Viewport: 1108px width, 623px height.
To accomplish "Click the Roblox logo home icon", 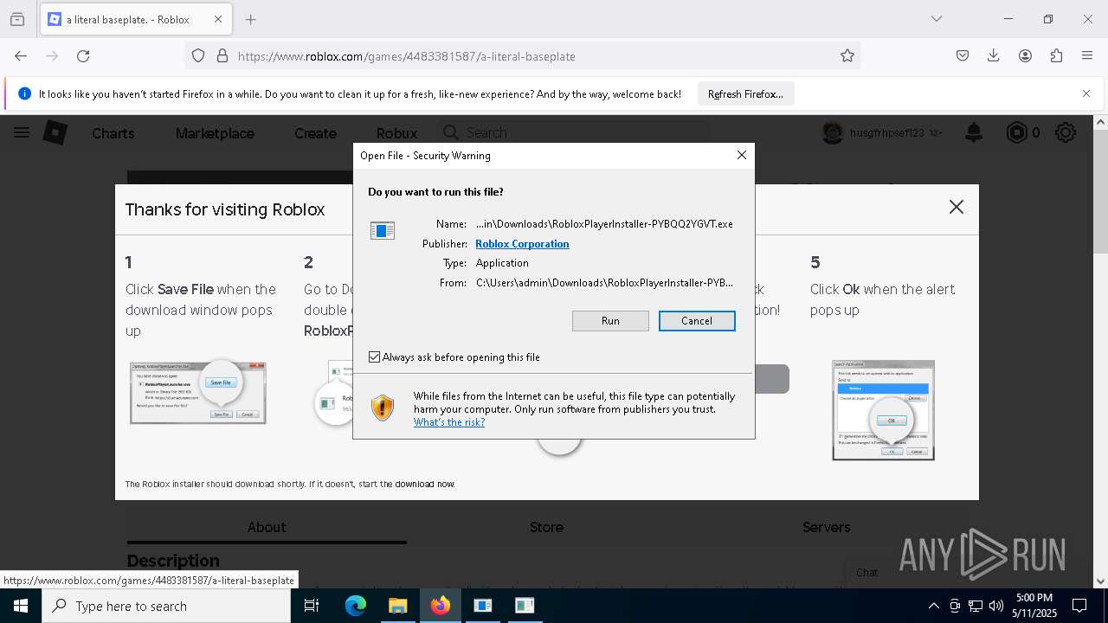I will click(x=55, y=132).
